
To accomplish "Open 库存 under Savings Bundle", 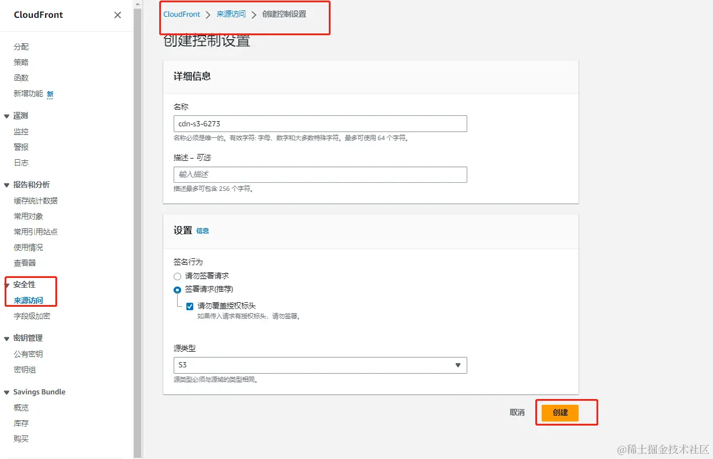I will coord(21,423).
